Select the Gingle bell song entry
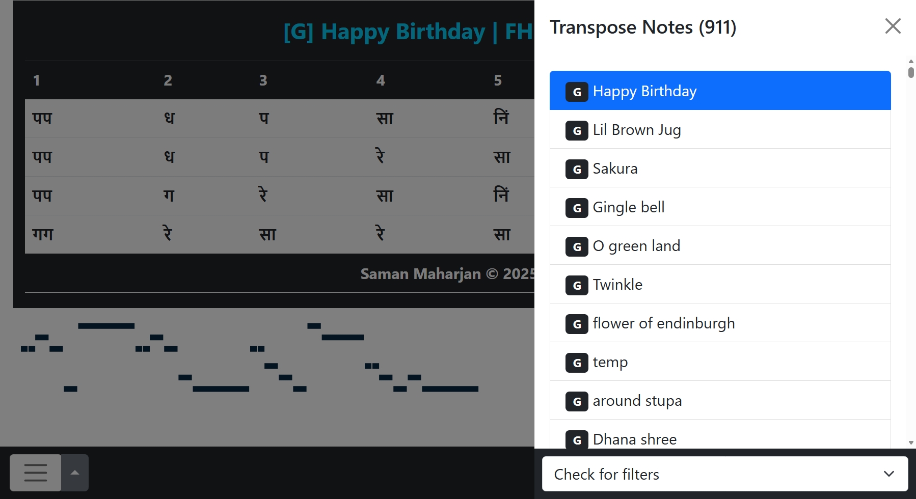The width and height of the screenshot is (916, 499). click(629, 207)
